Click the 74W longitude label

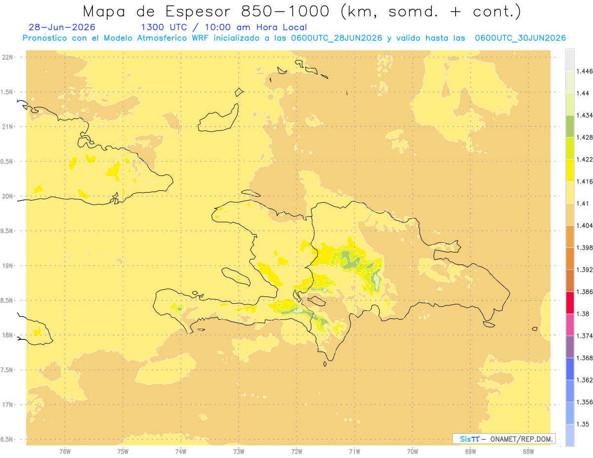click(181, 452)
